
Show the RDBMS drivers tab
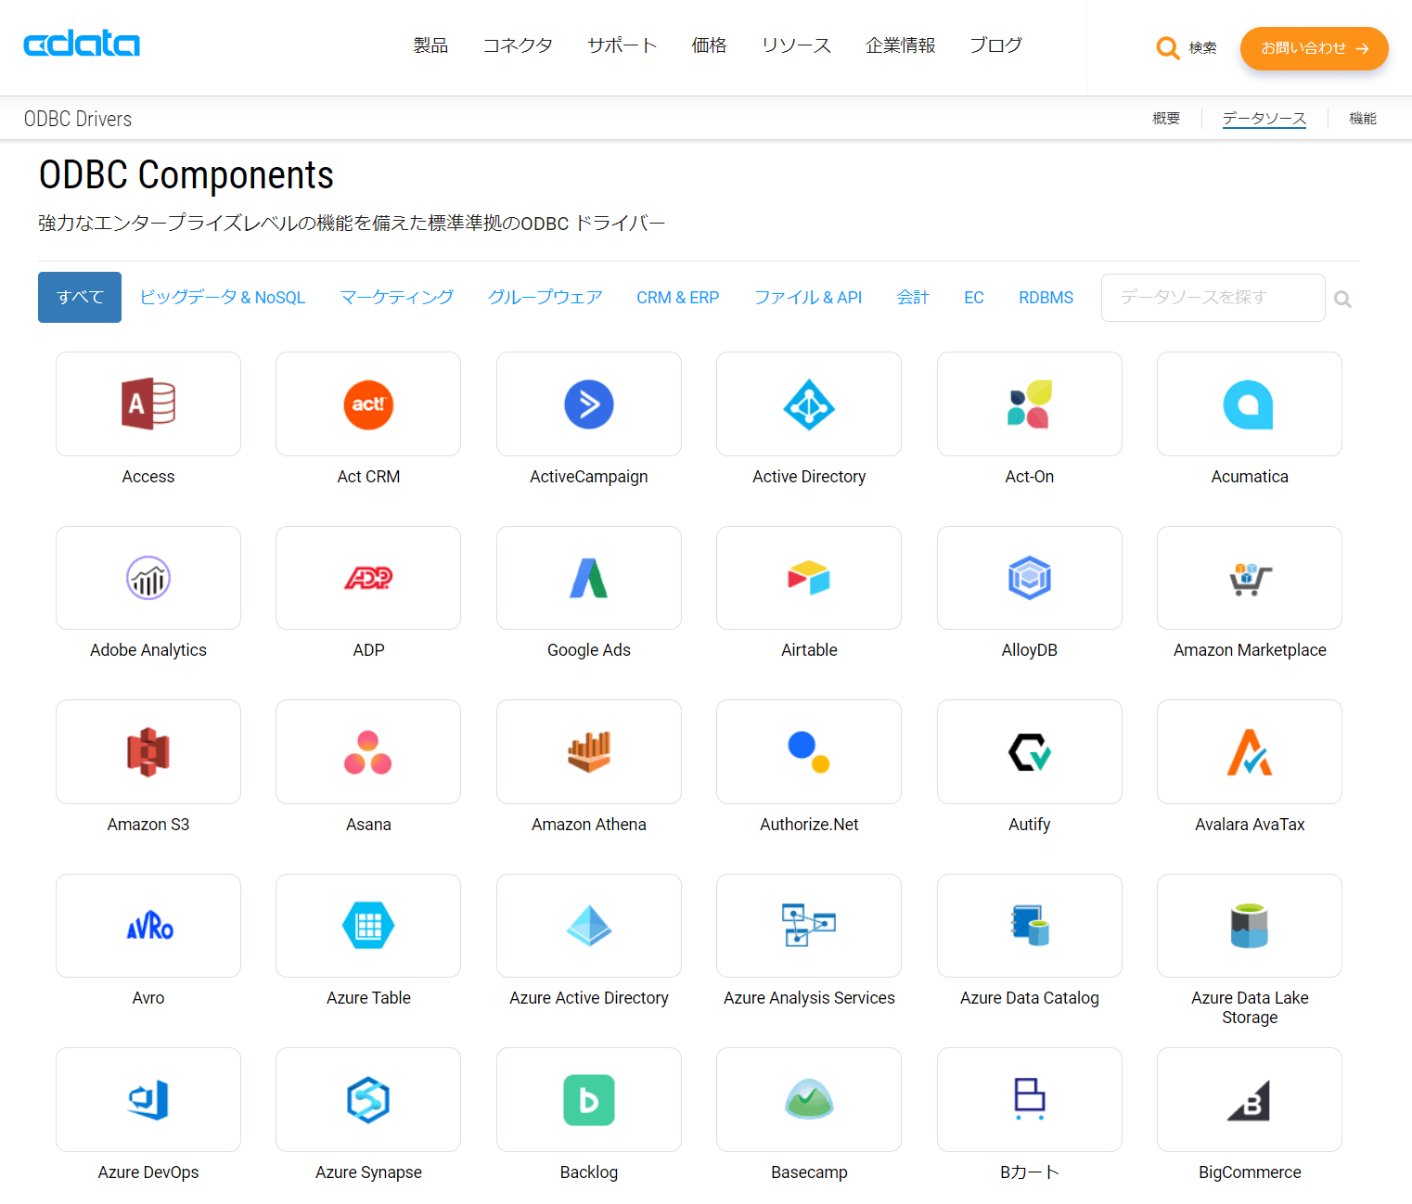point(1046,297)
